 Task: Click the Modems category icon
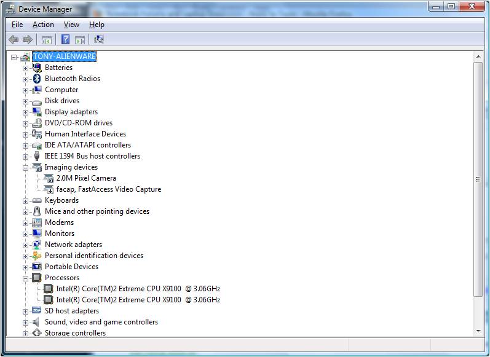pyautogui.click(x=37, y=222)
